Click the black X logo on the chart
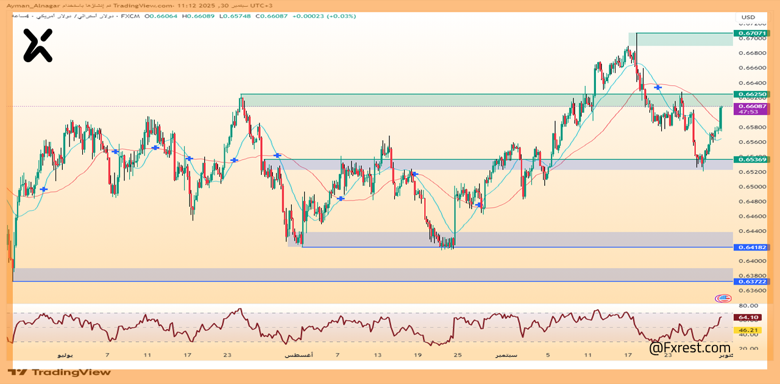 38,46
